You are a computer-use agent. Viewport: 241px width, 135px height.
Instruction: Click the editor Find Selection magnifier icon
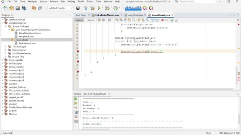click(117, 20)
